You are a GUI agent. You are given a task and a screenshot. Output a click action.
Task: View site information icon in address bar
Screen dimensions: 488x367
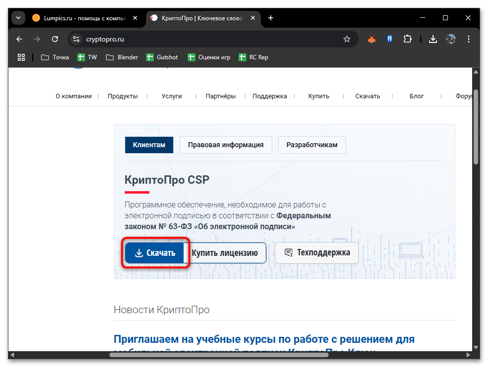pyautogui.click(x=76, y=39)
